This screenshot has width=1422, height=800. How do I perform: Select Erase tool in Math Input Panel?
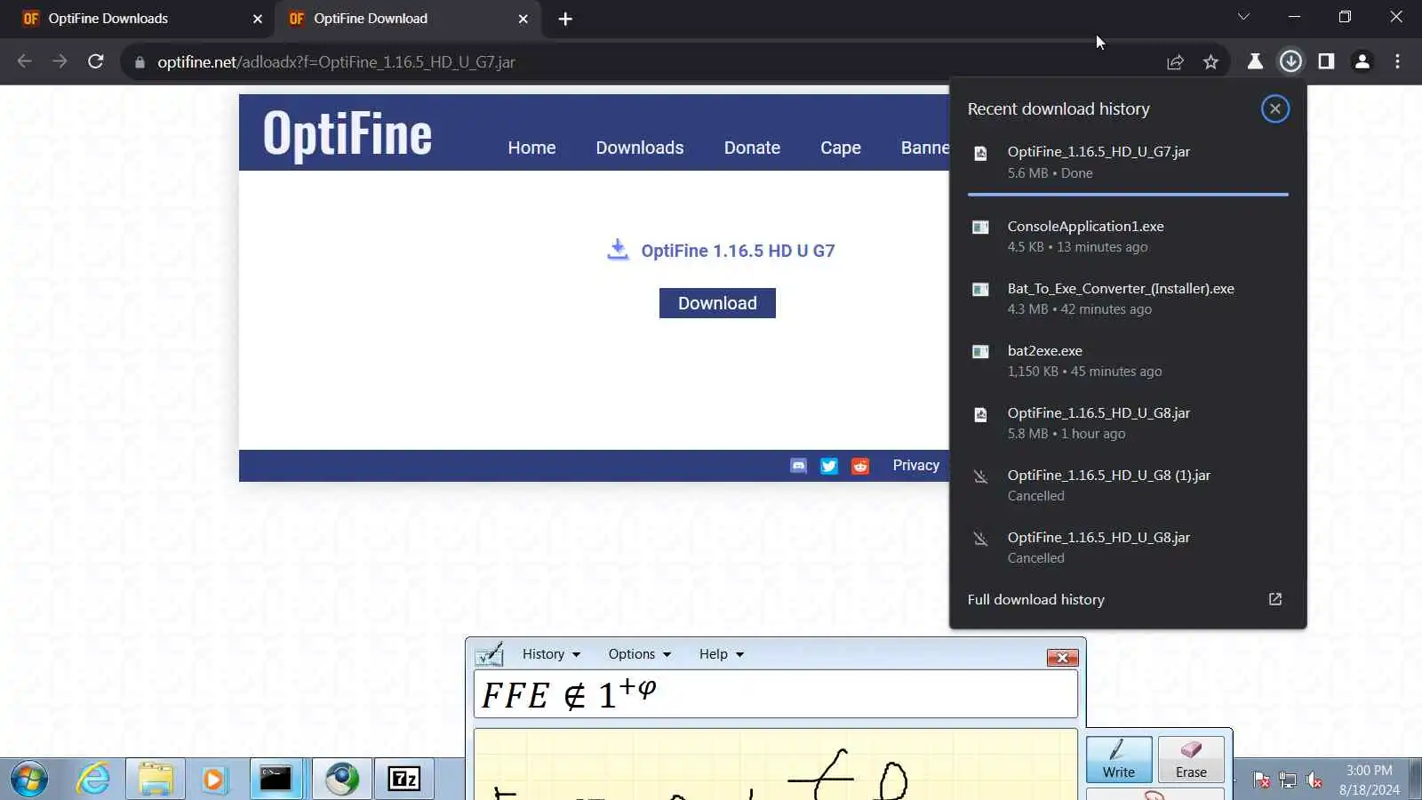[1191, 759]
